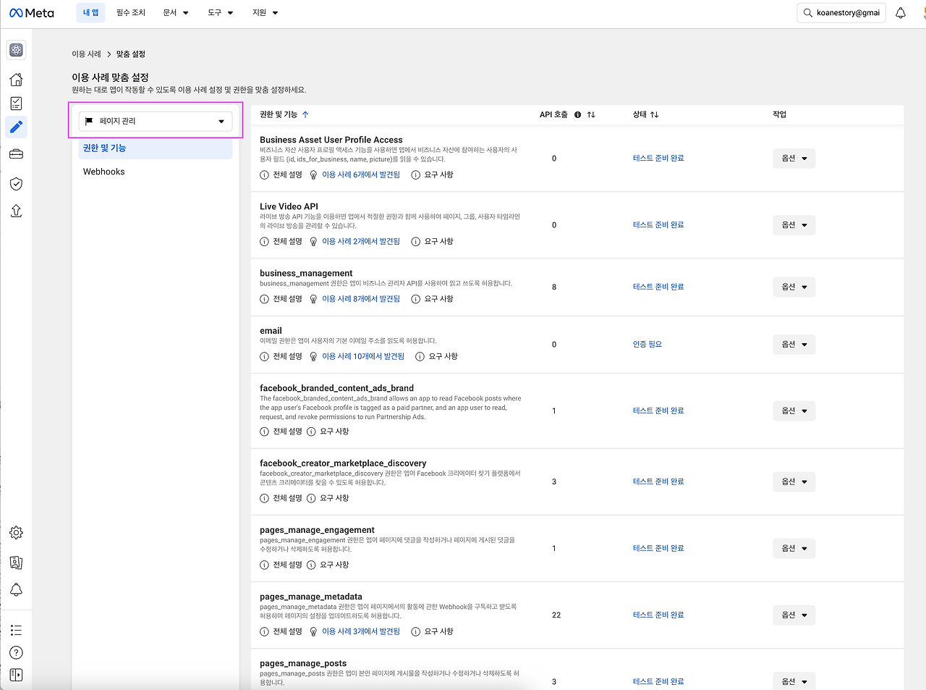The height and width of the screenshot is (690, 926).
Task: Click API 호출 info icon
Action: [x=577, y=114]
